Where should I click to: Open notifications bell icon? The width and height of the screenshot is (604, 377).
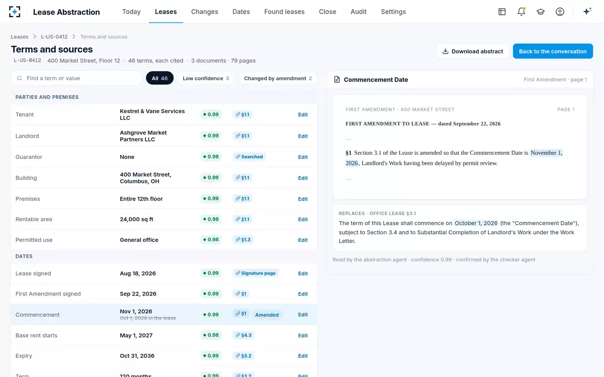tap(521, 12)
